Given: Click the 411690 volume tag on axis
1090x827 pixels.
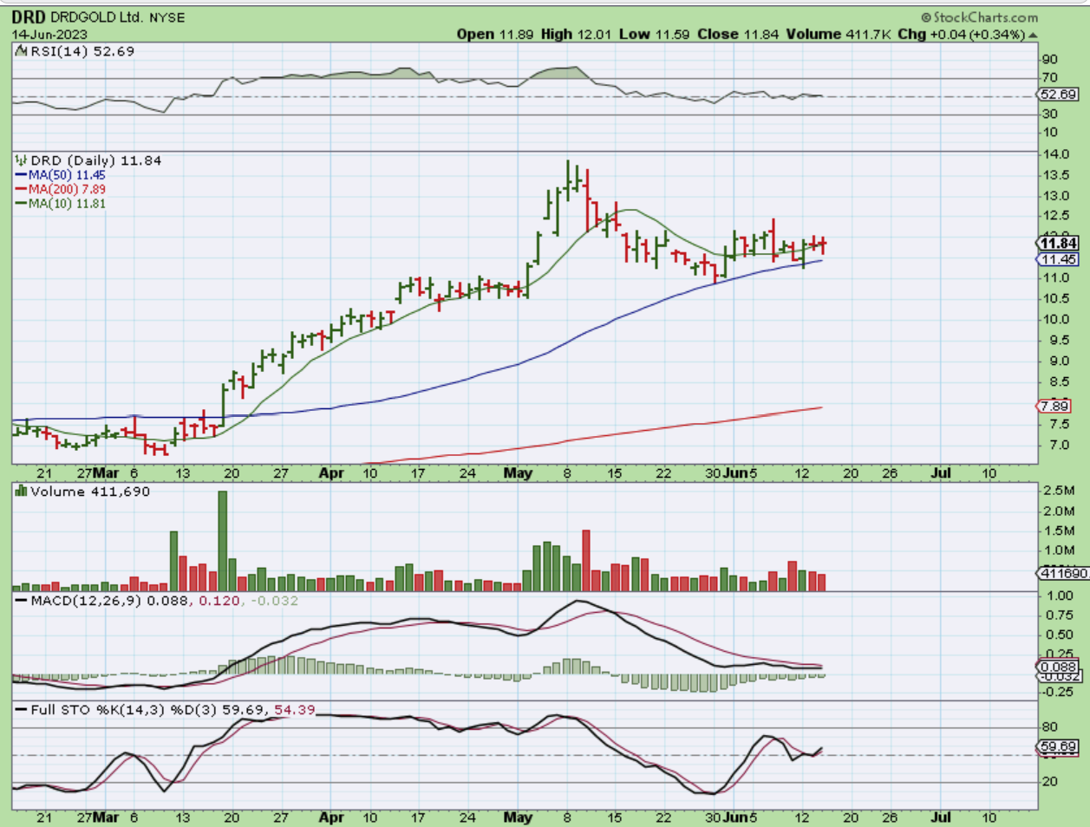Looking at the screenshot, I should (x=1061, y=573).
